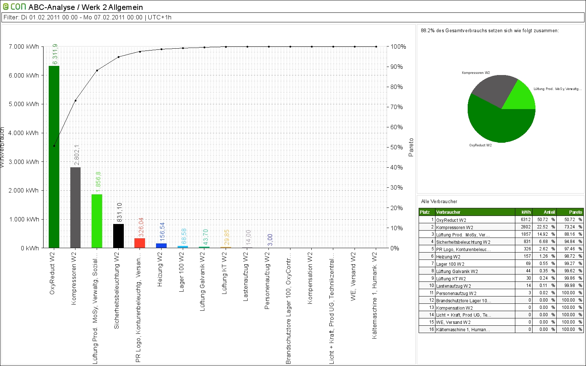Click the ABC-Analyse / Werk 2 Allgemein title
Viewport: 586px width, 366px height.
tap(86, 7)
